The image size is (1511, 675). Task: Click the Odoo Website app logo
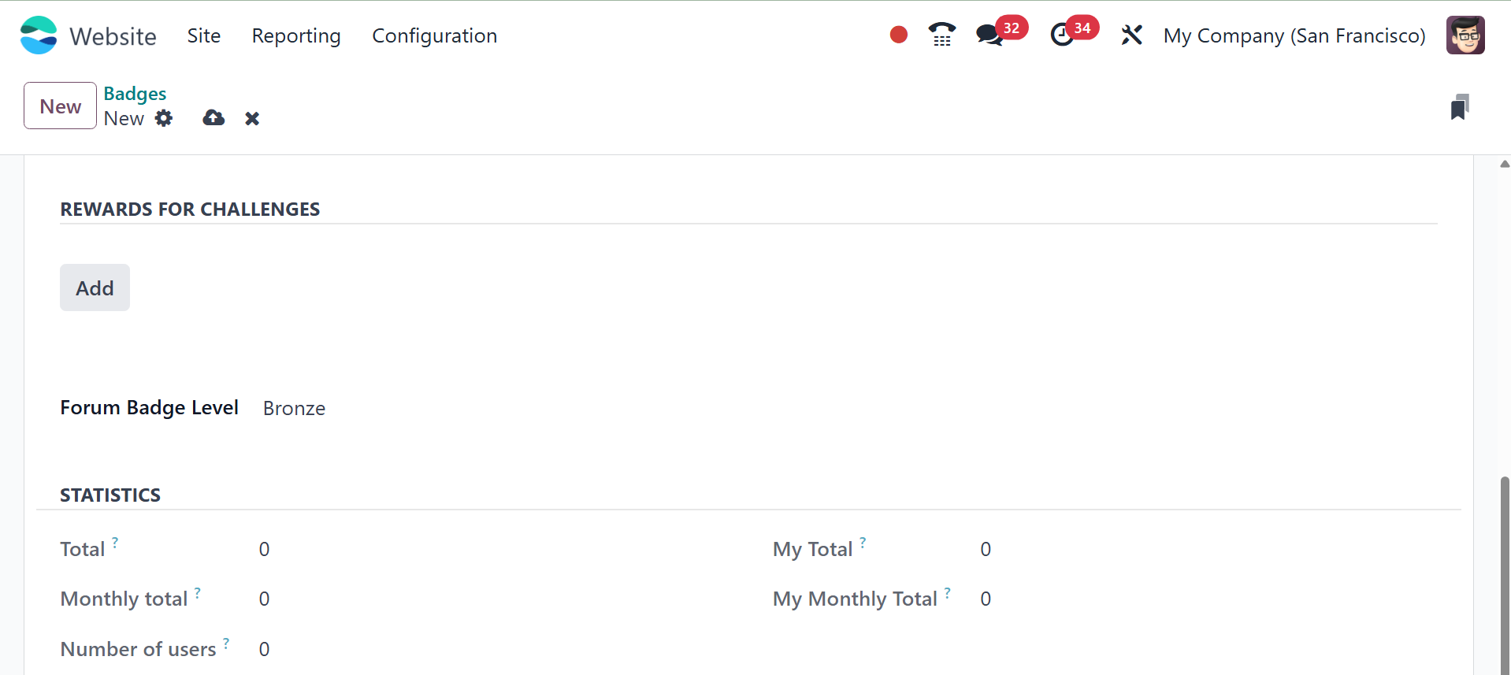pos(39,35)
